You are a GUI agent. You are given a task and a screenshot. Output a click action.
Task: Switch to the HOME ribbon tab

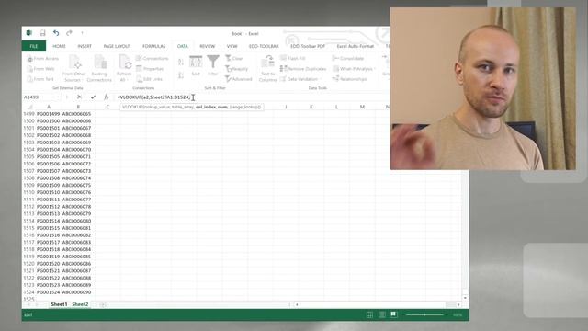pyautogui.click(x=59, y=46)
